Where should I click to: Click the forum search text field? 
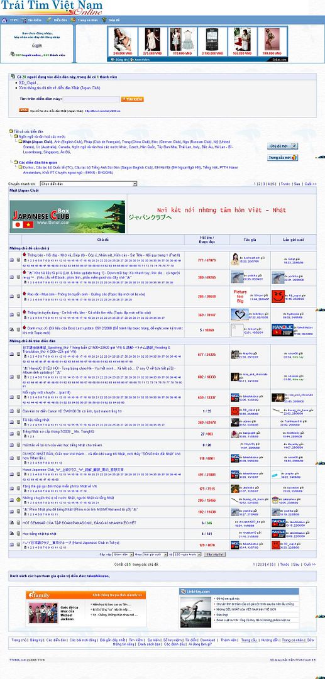[91, 99]
